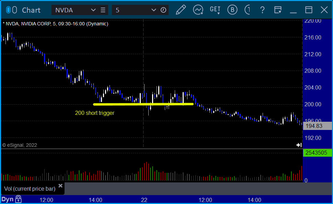Click the 212.00 price axis label
The image size is (333, 204).
tap(313, 54)
